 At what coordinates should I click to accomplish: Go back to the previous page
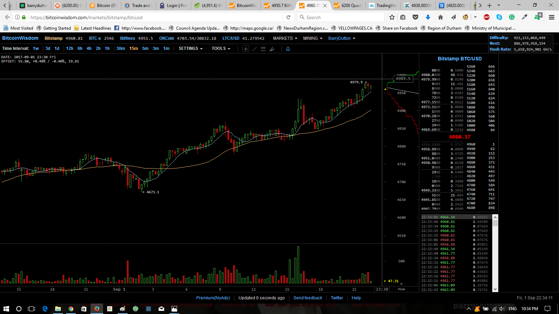point(7,17)
